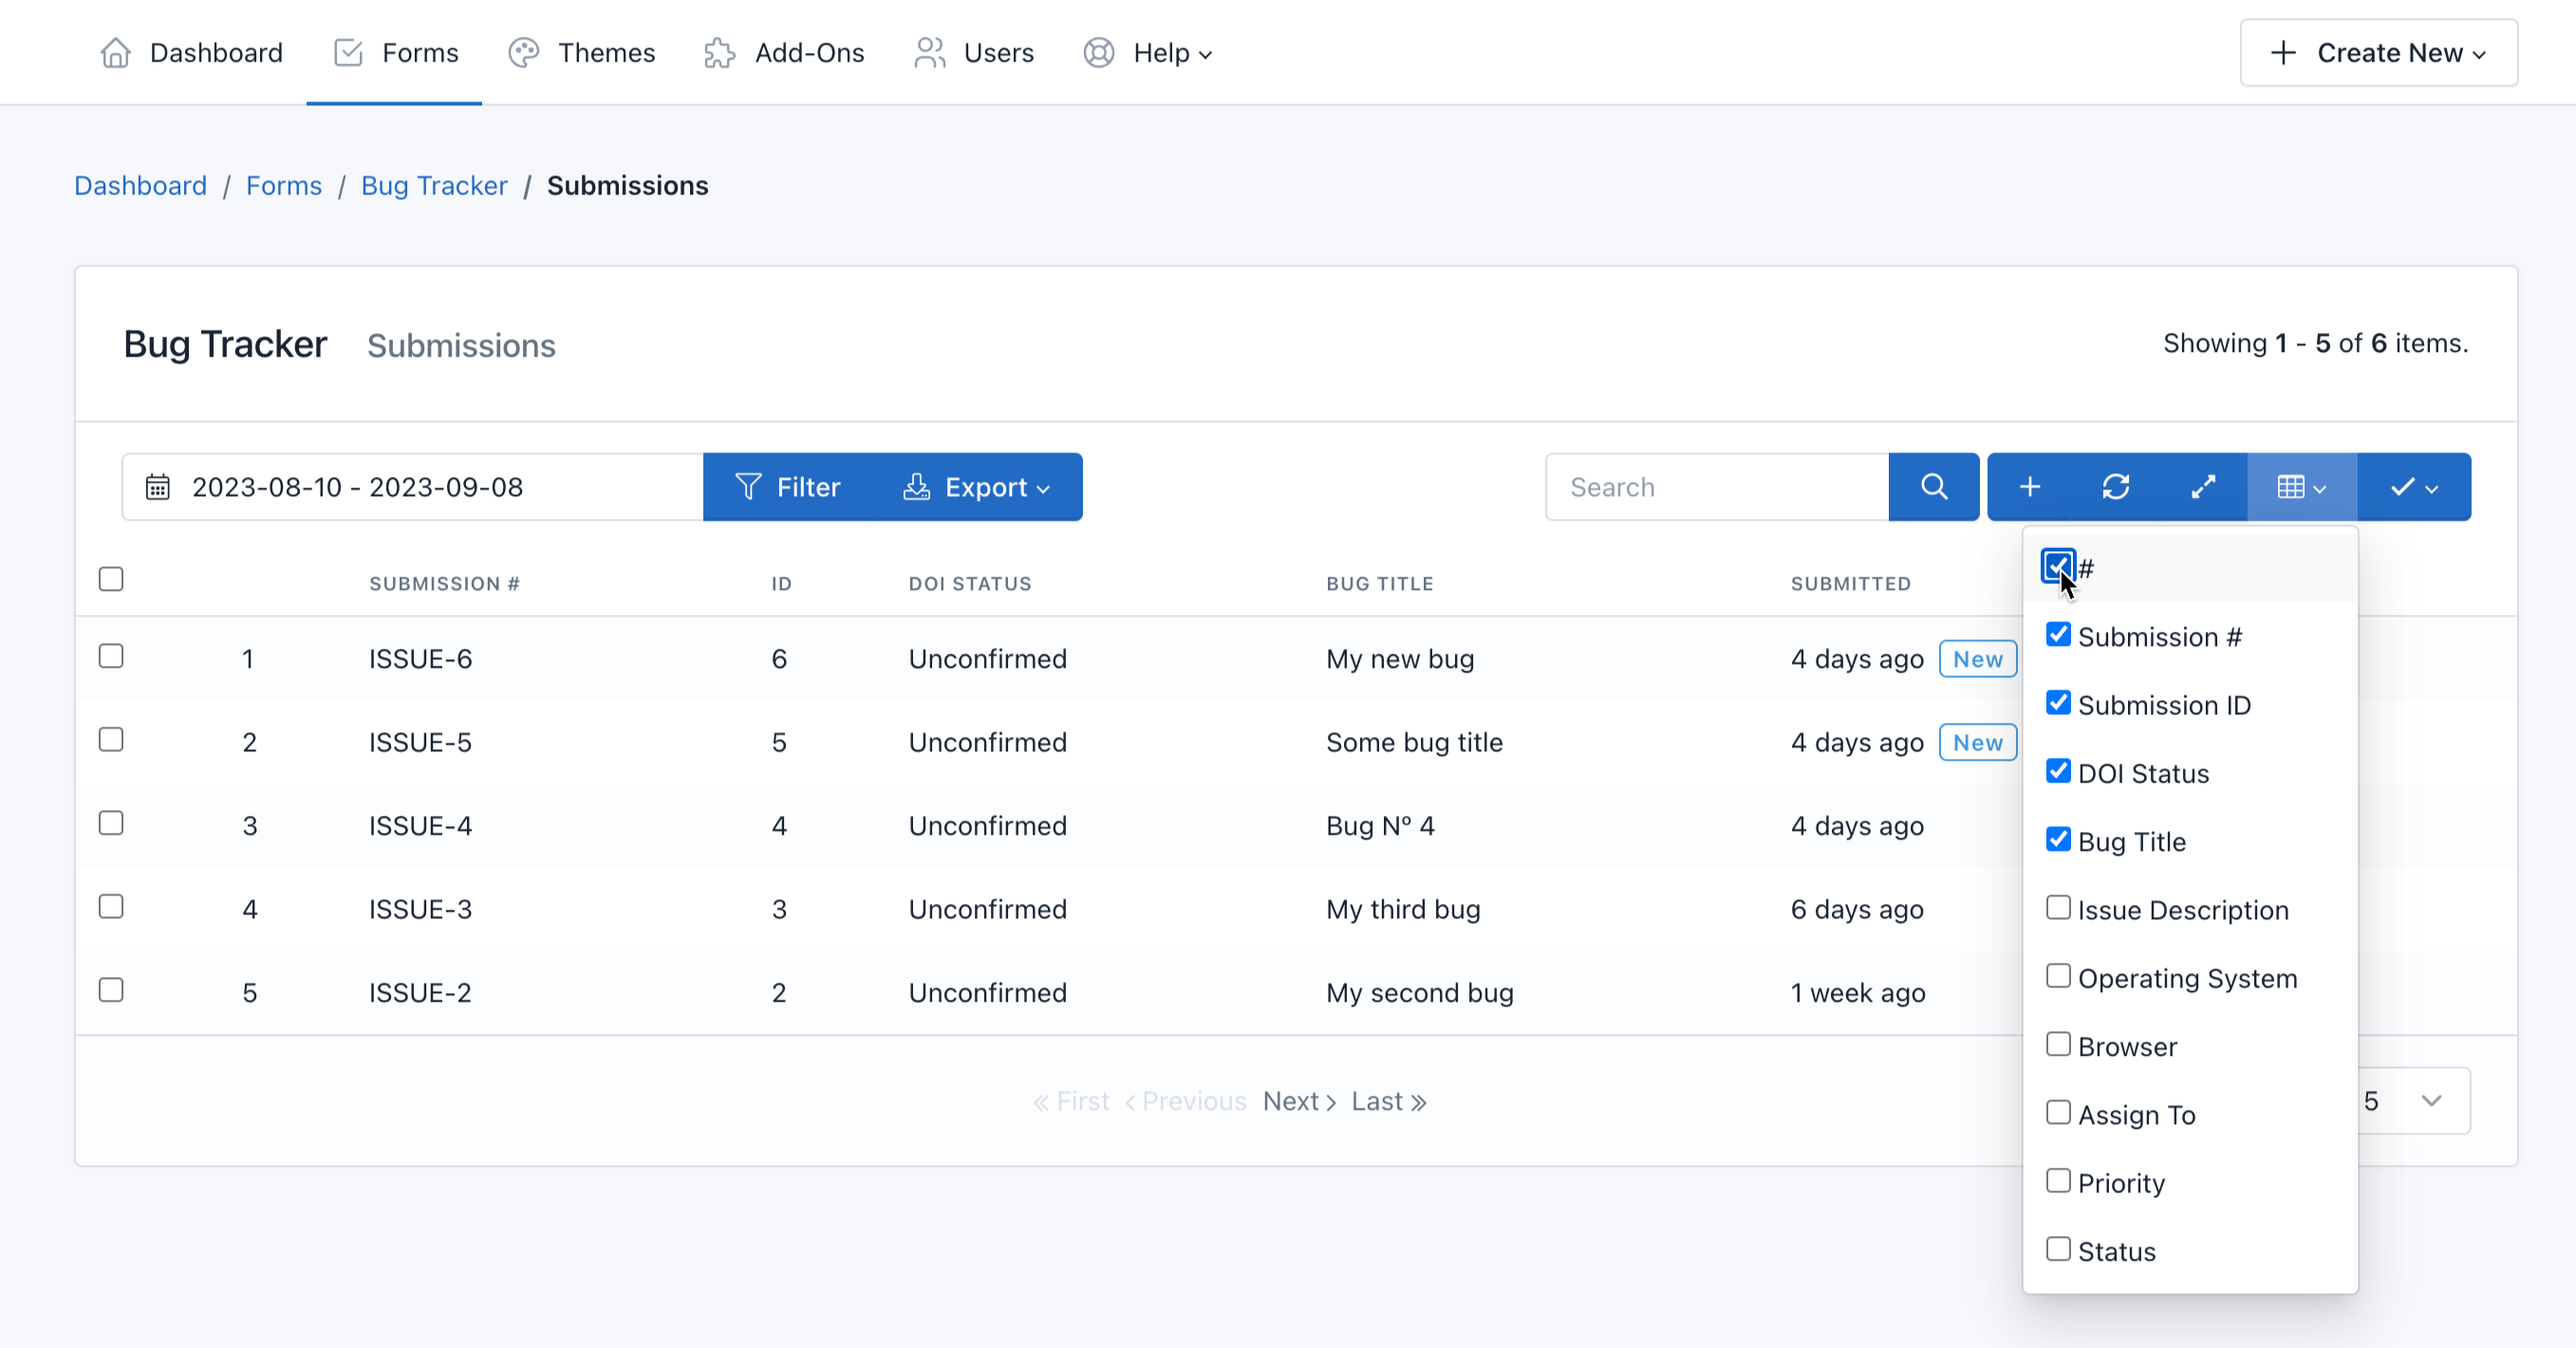Open the Add-Ons puzzle icon
This screenshot has height=1348, width=2576.
click(x=720, y=52)
